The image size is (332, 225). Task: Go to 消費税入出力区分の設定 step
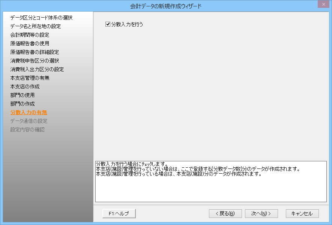pos(37,69)
